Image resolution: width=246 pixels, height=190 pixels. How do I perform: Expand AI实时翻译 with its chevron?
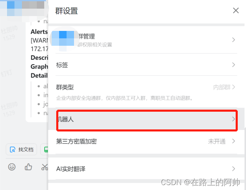[234, 169]
